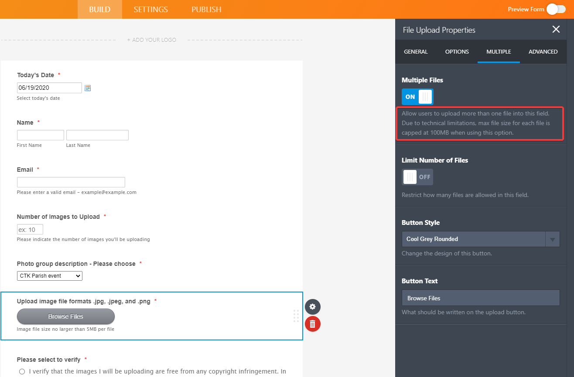Click Add Your Logo link
Screen dimensions: 574x377
coord(152,40)
